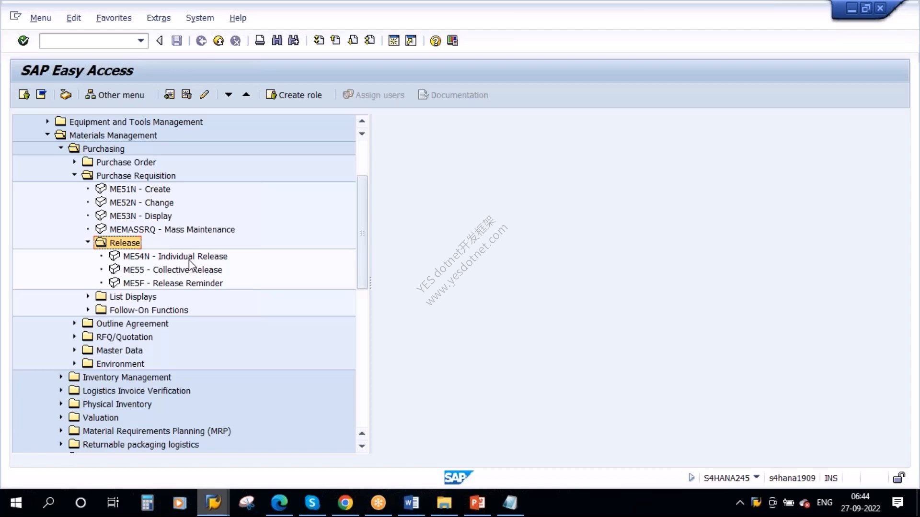Select MEMASSRQ - Mass Maintenance transaction
The height and width of the screenshot is (517, 920).
tap(172, 229)
